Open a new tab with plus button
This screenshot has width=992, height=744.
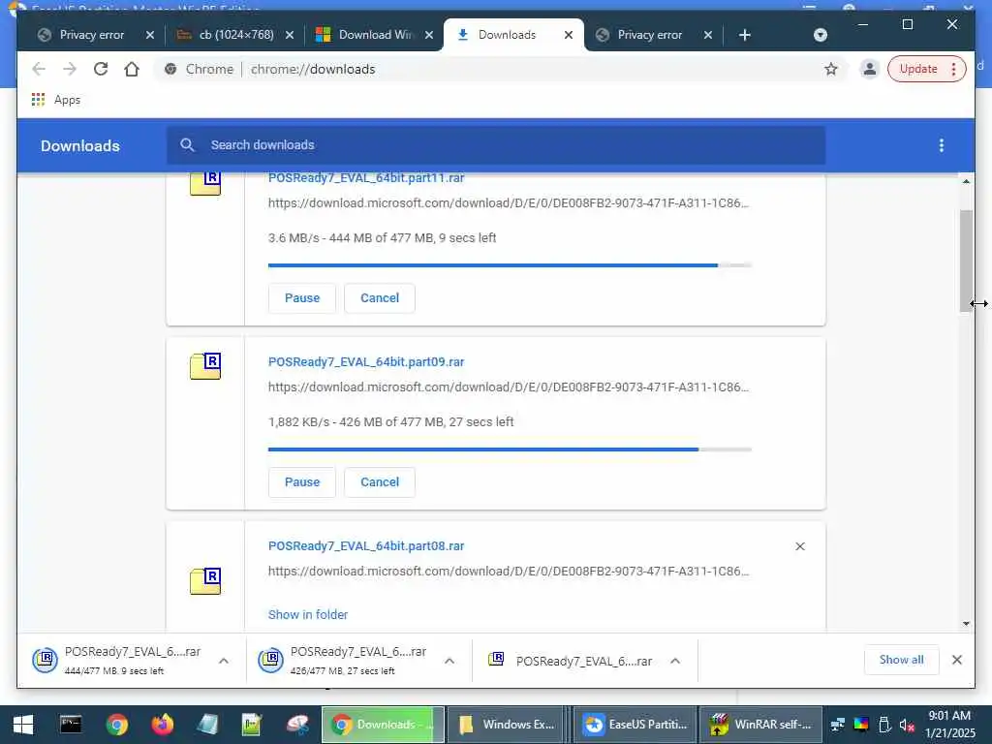click(745, 35)
